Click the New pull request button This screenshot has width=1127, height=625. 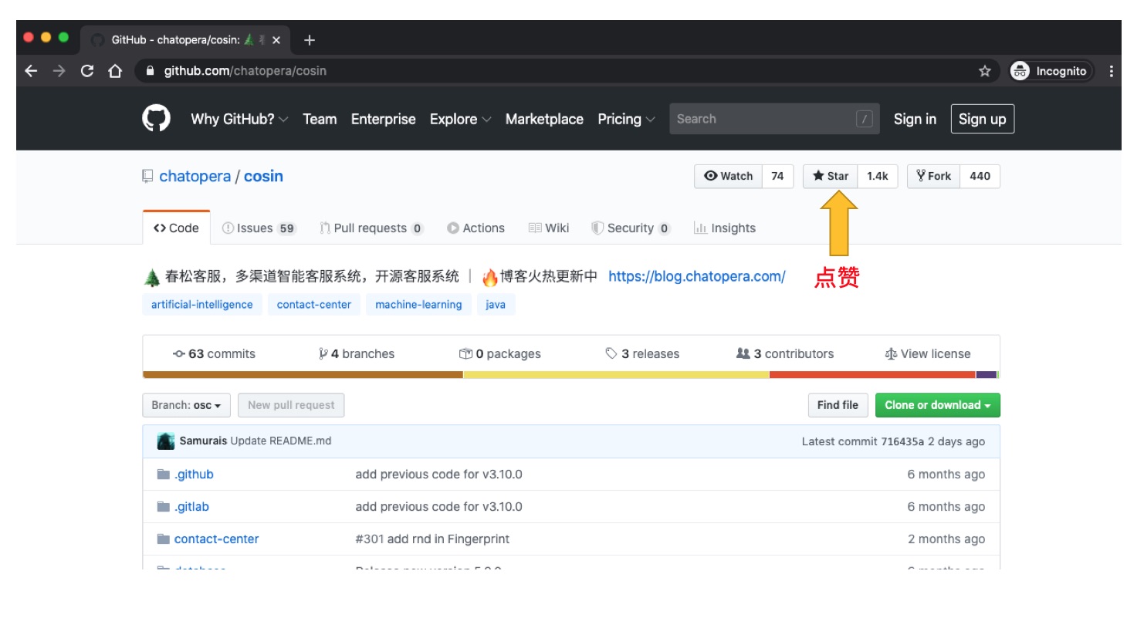click(291, 405)
